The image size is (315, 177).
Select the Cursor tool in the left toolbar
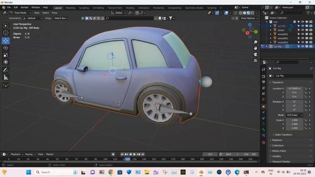[5, 33]
